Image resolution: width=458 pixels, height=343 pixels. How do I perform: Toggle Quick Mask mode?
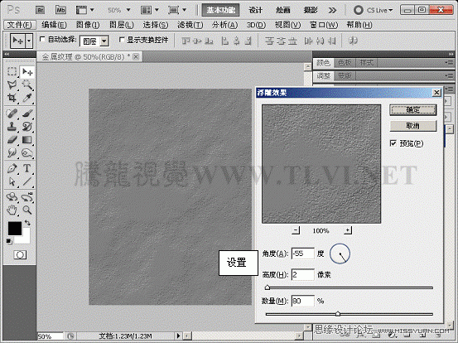point(20,255)
